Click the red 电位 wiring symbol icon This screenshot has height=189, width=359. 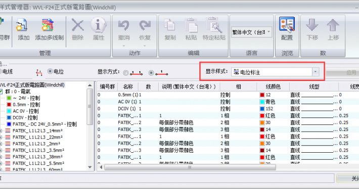(39, 73)
